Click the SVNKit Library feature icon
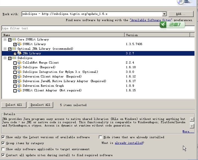The width and height of the screenshot is (198, 160). (19, 44)
